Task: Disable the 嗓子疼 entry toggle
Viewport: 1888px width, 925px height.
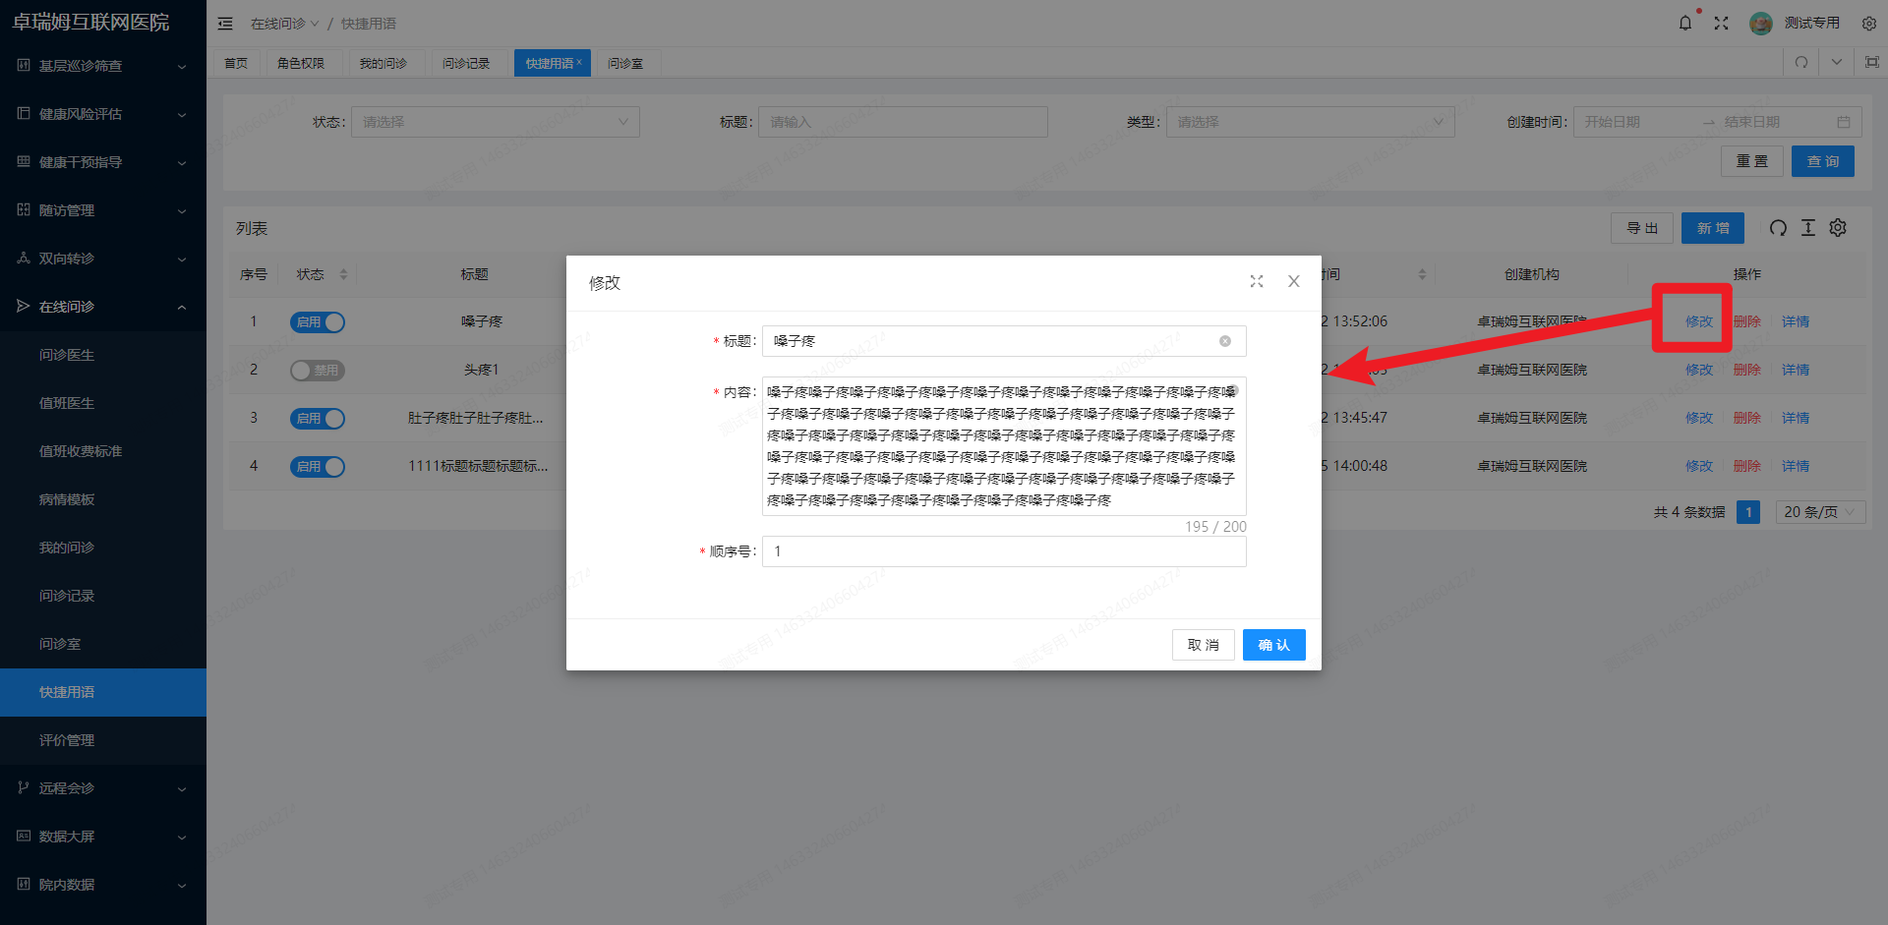Action: [x=317, y=321]
